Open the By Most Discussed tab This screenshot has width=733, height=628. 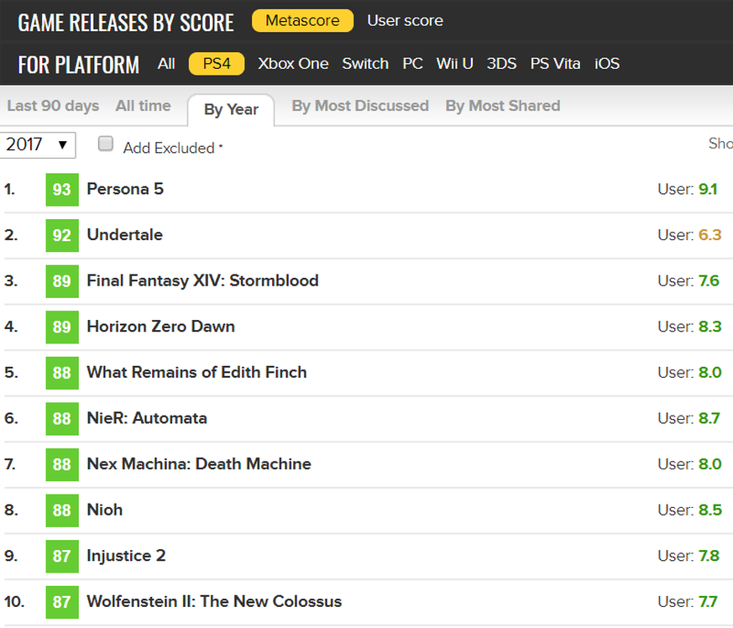[360, 106]
